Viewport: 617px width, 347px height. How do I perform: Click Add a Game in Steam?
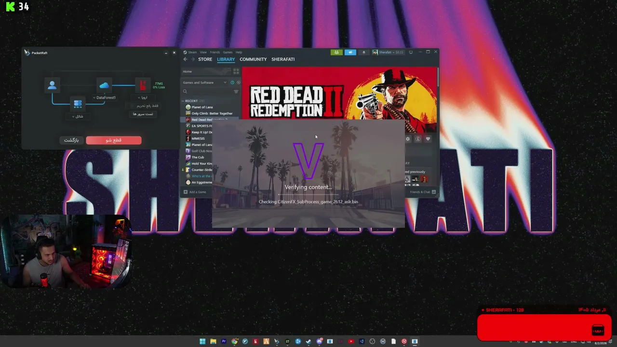[x=195, y=192]
